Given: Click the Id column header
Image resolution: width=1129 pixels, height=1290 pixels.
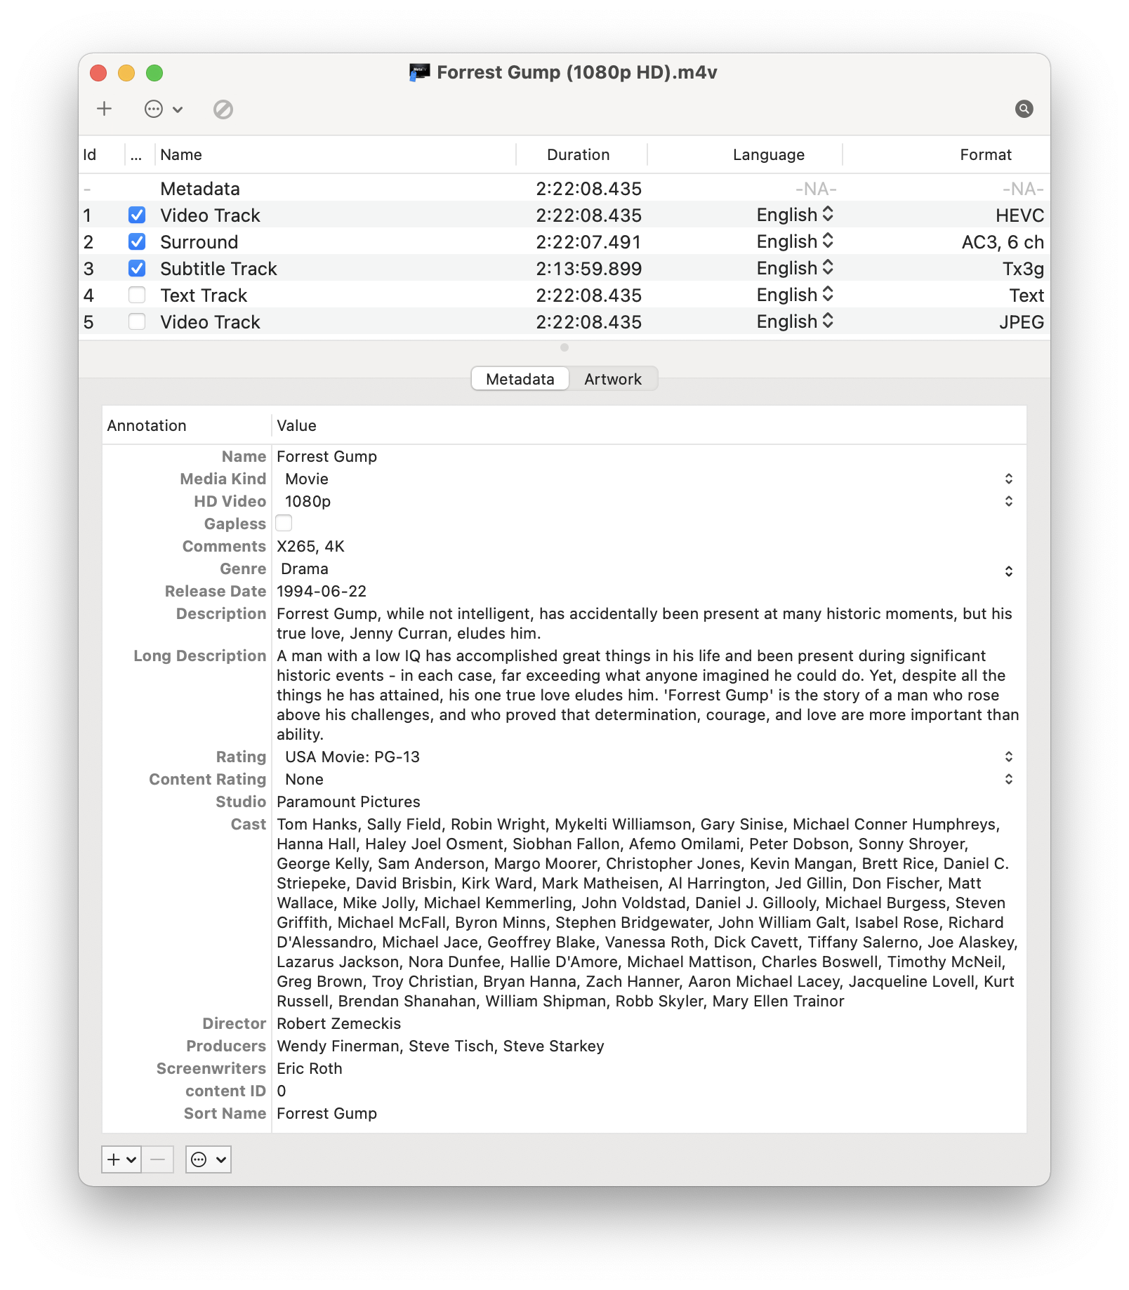Looking at the screenshot, I should tap(101, 154).
